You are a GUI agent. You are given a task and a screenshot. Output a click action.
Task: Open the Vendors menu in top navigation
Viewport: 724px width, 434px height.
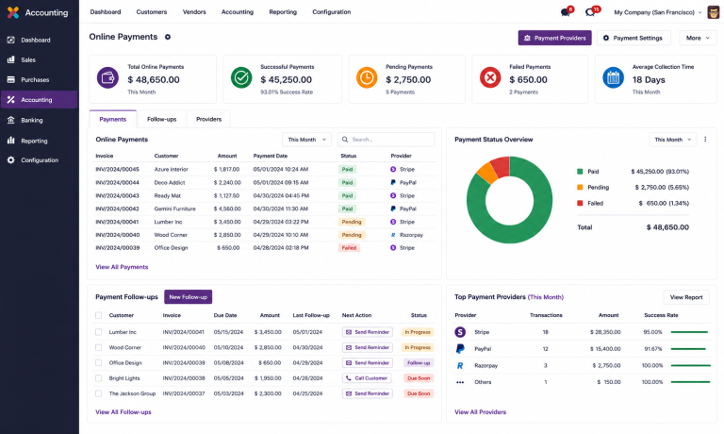(194, 12)
